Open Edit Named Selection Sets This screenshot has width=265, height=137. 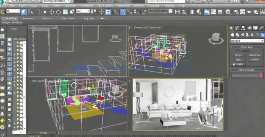(x=144, y=12)
